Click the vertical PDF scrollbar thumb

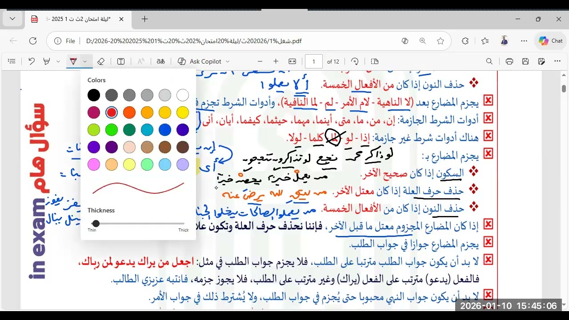tap(564, 88)
